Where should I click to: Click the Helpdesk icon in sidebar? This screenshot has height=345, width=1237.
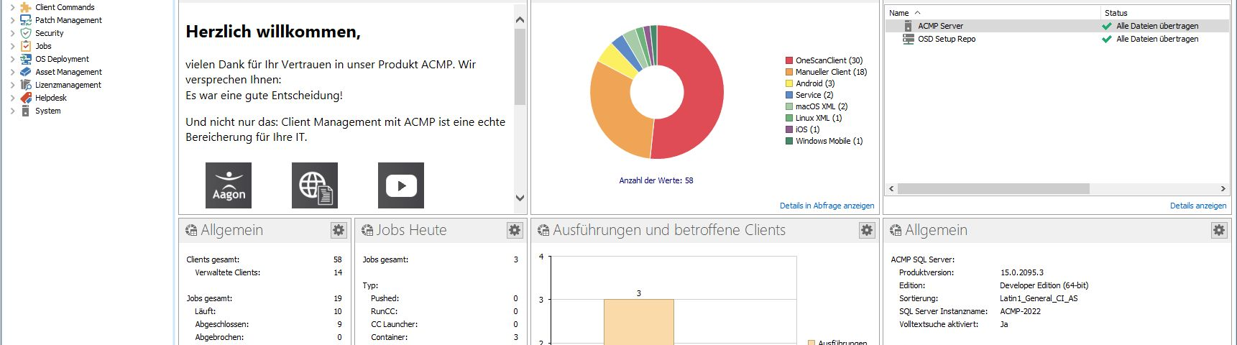pyautogui.click(x=26, y=98)
